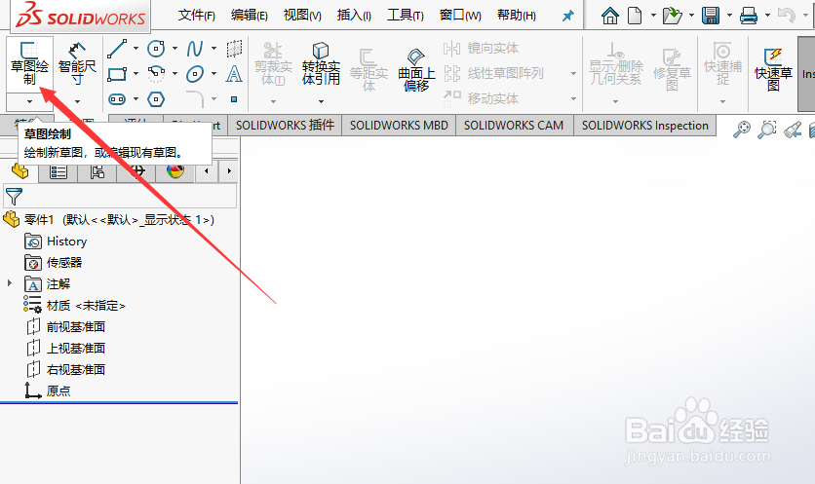Image resolution: width=815 pixels, height=484 pixels.
Task: Open the 文件(F) menu
Action: click(197, 16)
